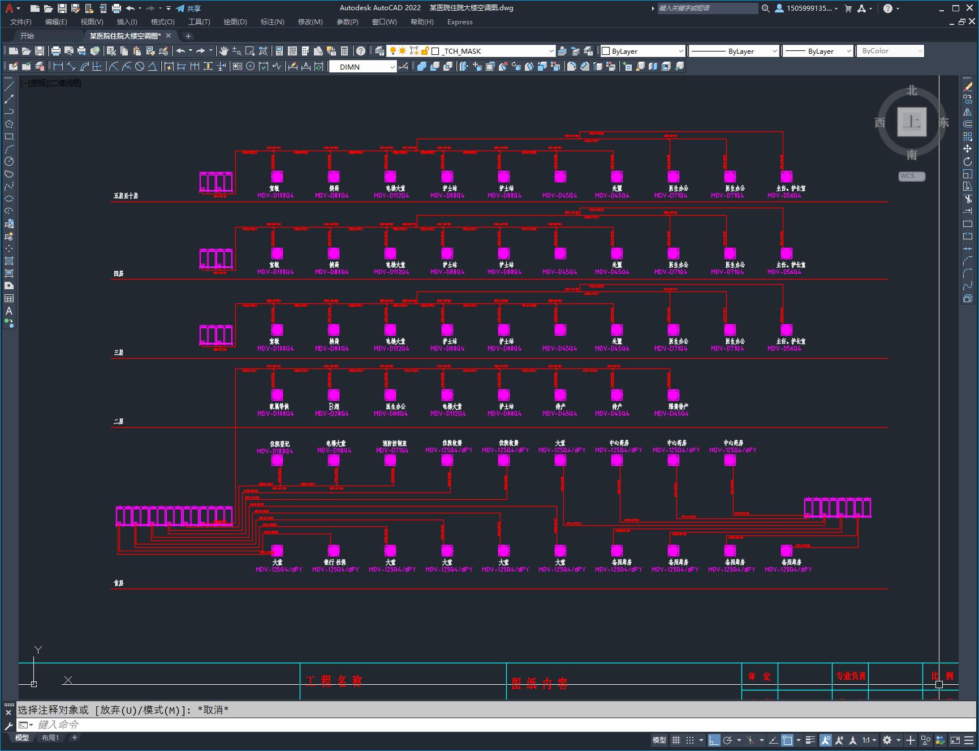Click the Move tool in modify toolbar
The image size is (979, 751).
(968, 149)
